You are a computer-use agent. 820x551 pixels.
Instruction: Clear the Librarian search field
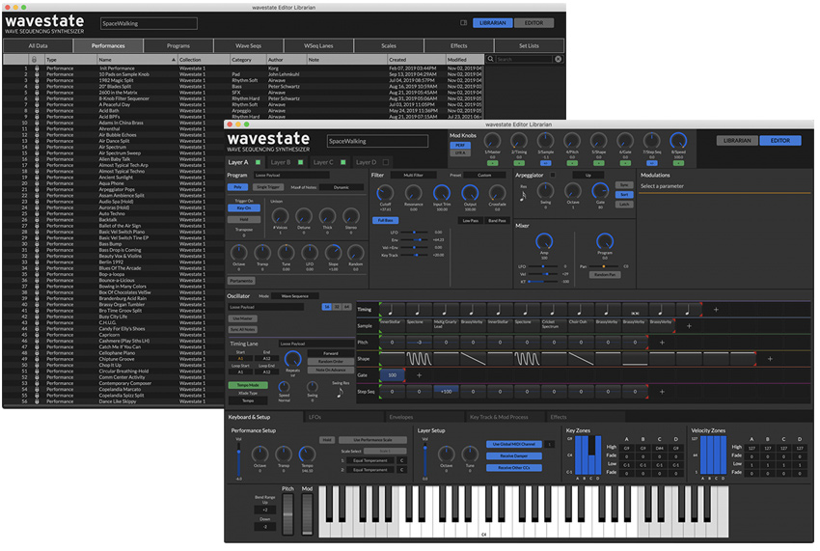pos(558,59)
